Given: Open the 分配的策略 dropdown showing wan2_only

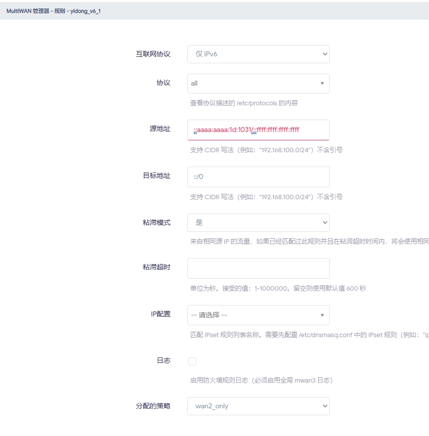Looking at the screenshot, I should click(x=258, y=406).
